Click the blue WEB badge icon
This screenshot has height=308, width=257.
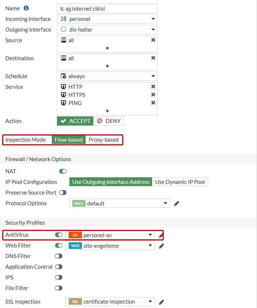(75, 246)
